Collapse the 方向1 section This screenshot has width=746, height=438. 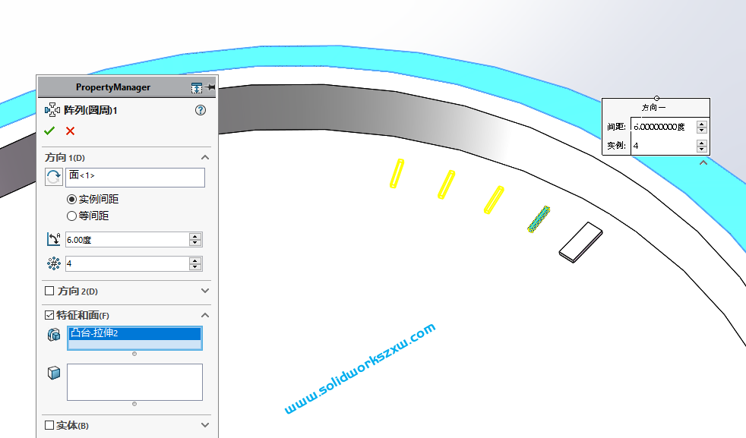(204, 157)
